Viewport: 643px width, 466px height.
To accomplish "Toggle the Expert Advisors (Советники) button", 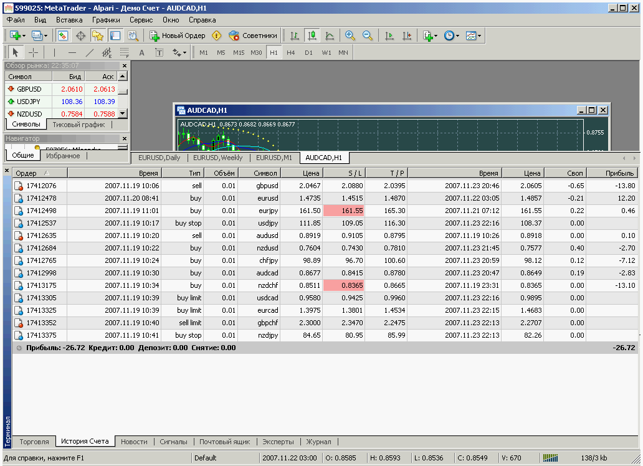I will [x=253, y=36].
